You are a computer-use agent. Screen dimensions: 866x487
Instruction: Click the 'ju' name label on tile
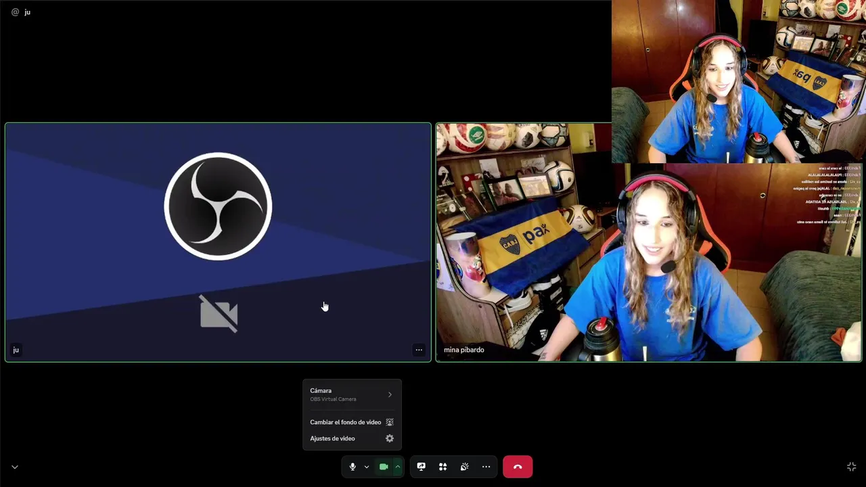click(x=16, y=350)
